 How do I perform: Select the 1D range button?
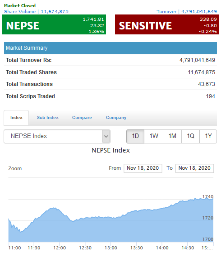(x=135, y=136)
